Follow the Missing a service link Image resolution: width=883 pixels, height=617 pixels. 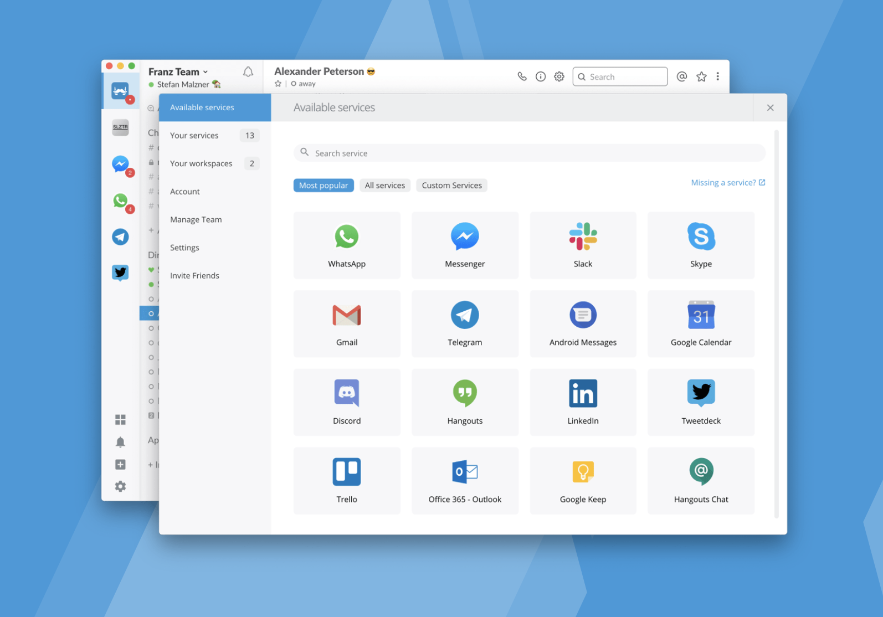tap(728, 183)
